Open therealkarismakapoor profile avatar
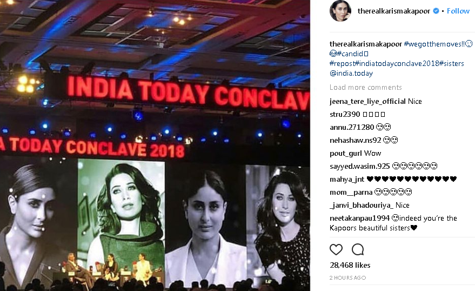 (340, 11)
